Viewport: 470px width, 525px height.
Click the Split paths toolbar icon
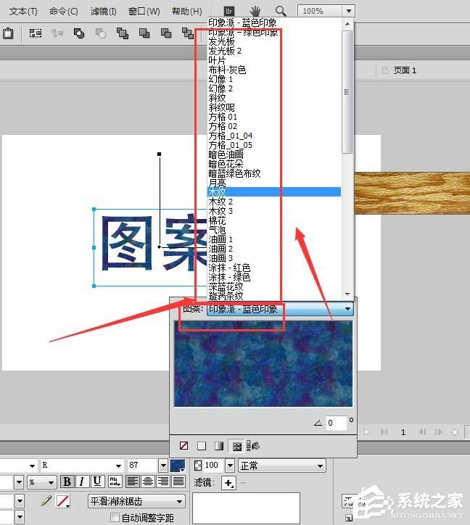(101, 33)
